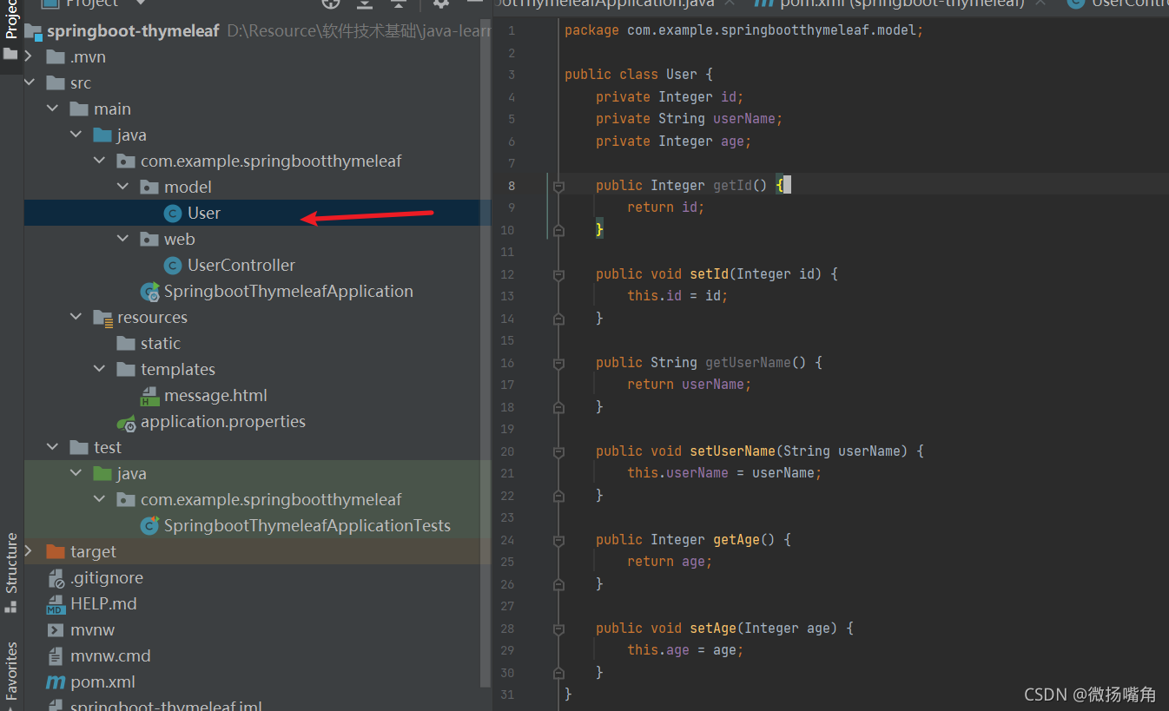Click the SpringbootThymeleafApplication run-class icon
This screenshot has width=1169, height=711.
pos(149,292)
